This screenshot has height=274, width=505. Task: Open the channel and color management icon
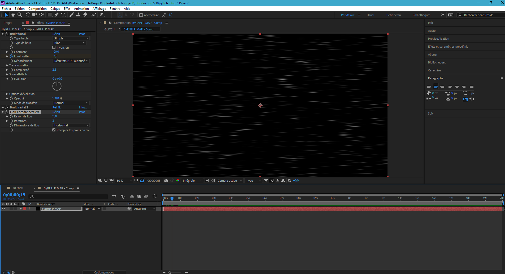click(178, 181)
